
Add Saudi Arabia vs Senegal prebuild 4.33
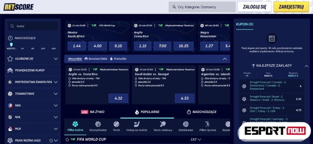(x=185, y=98)
